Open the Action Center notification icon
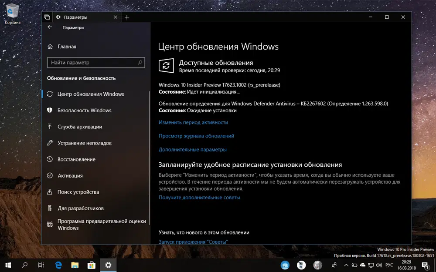This screenshot has height=272, width=436. pos(425,265)
